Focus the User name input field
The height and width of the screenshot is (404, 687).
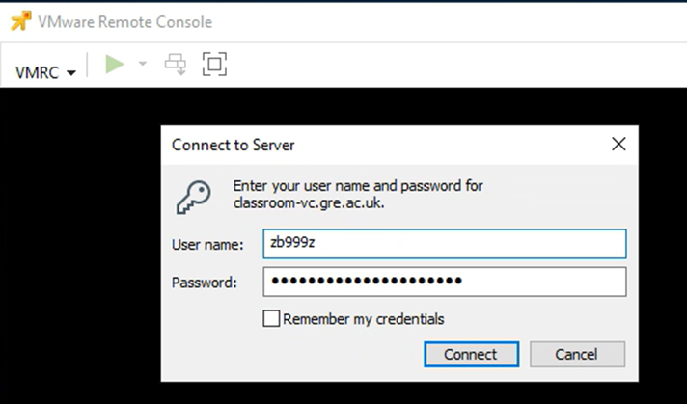(444, 244)
